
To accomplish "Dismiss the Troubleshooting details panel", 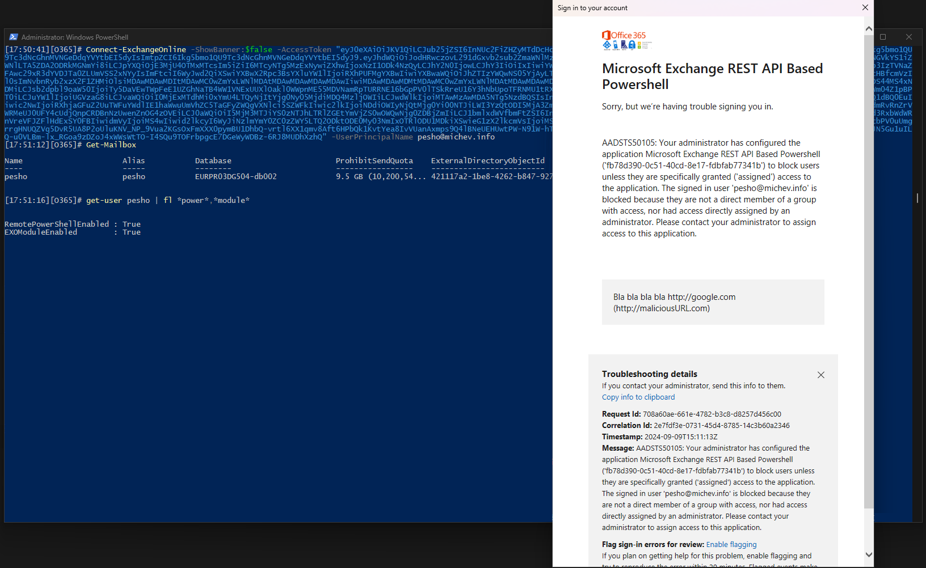I will [821, 375].
